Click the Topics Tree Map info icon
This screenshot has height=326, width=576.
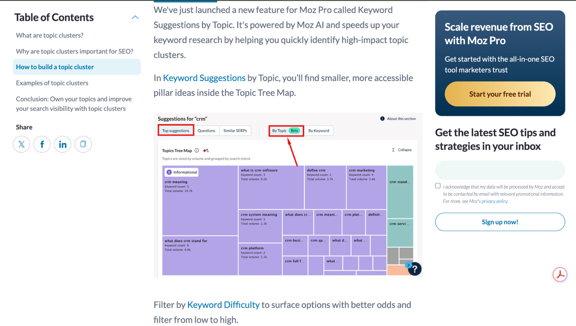tap(197, 150)
